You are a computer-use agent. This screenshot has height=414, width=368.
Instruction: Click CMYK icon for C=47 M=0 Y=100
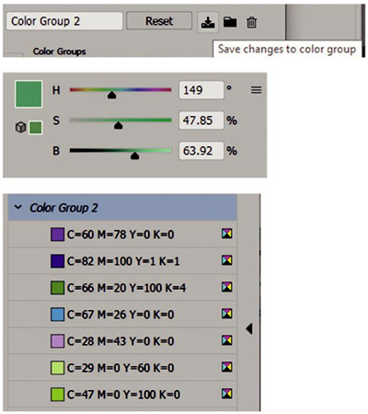tap(227, 394)
